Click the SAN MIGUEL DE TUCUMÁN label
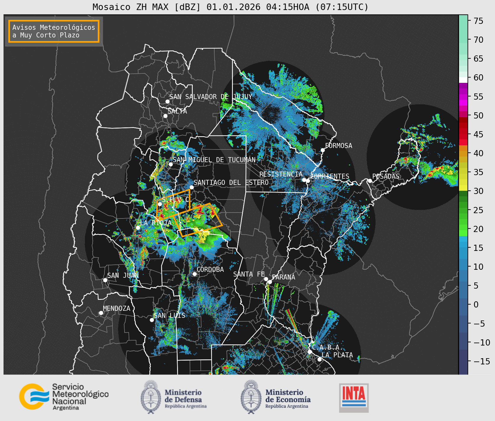Viewport: 495px width, 421px height. coord(214,160)
